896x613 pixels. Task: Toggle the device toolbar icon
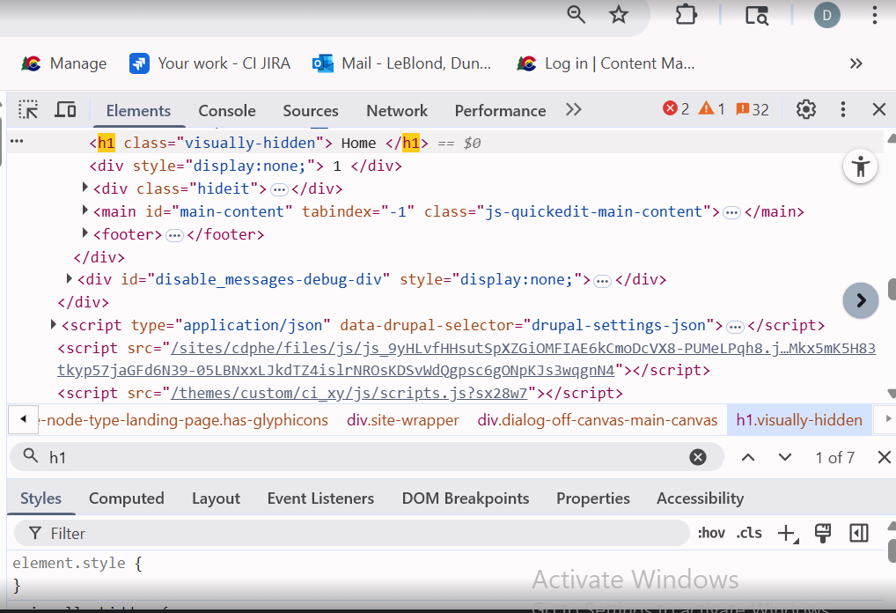pos(66,109)
